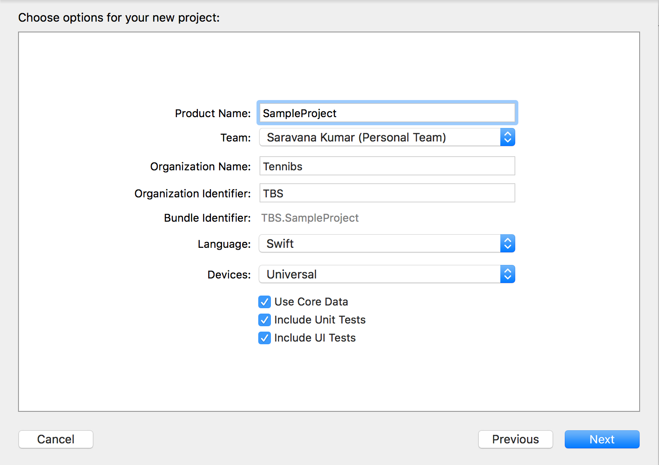Click the Organization Identifier field

click(387, 193)
